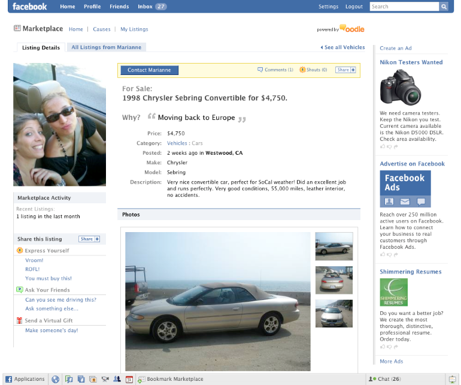This screenshot has width=461, height=385.
Task: Click the search magnifier icon
Action: [444, 7]
